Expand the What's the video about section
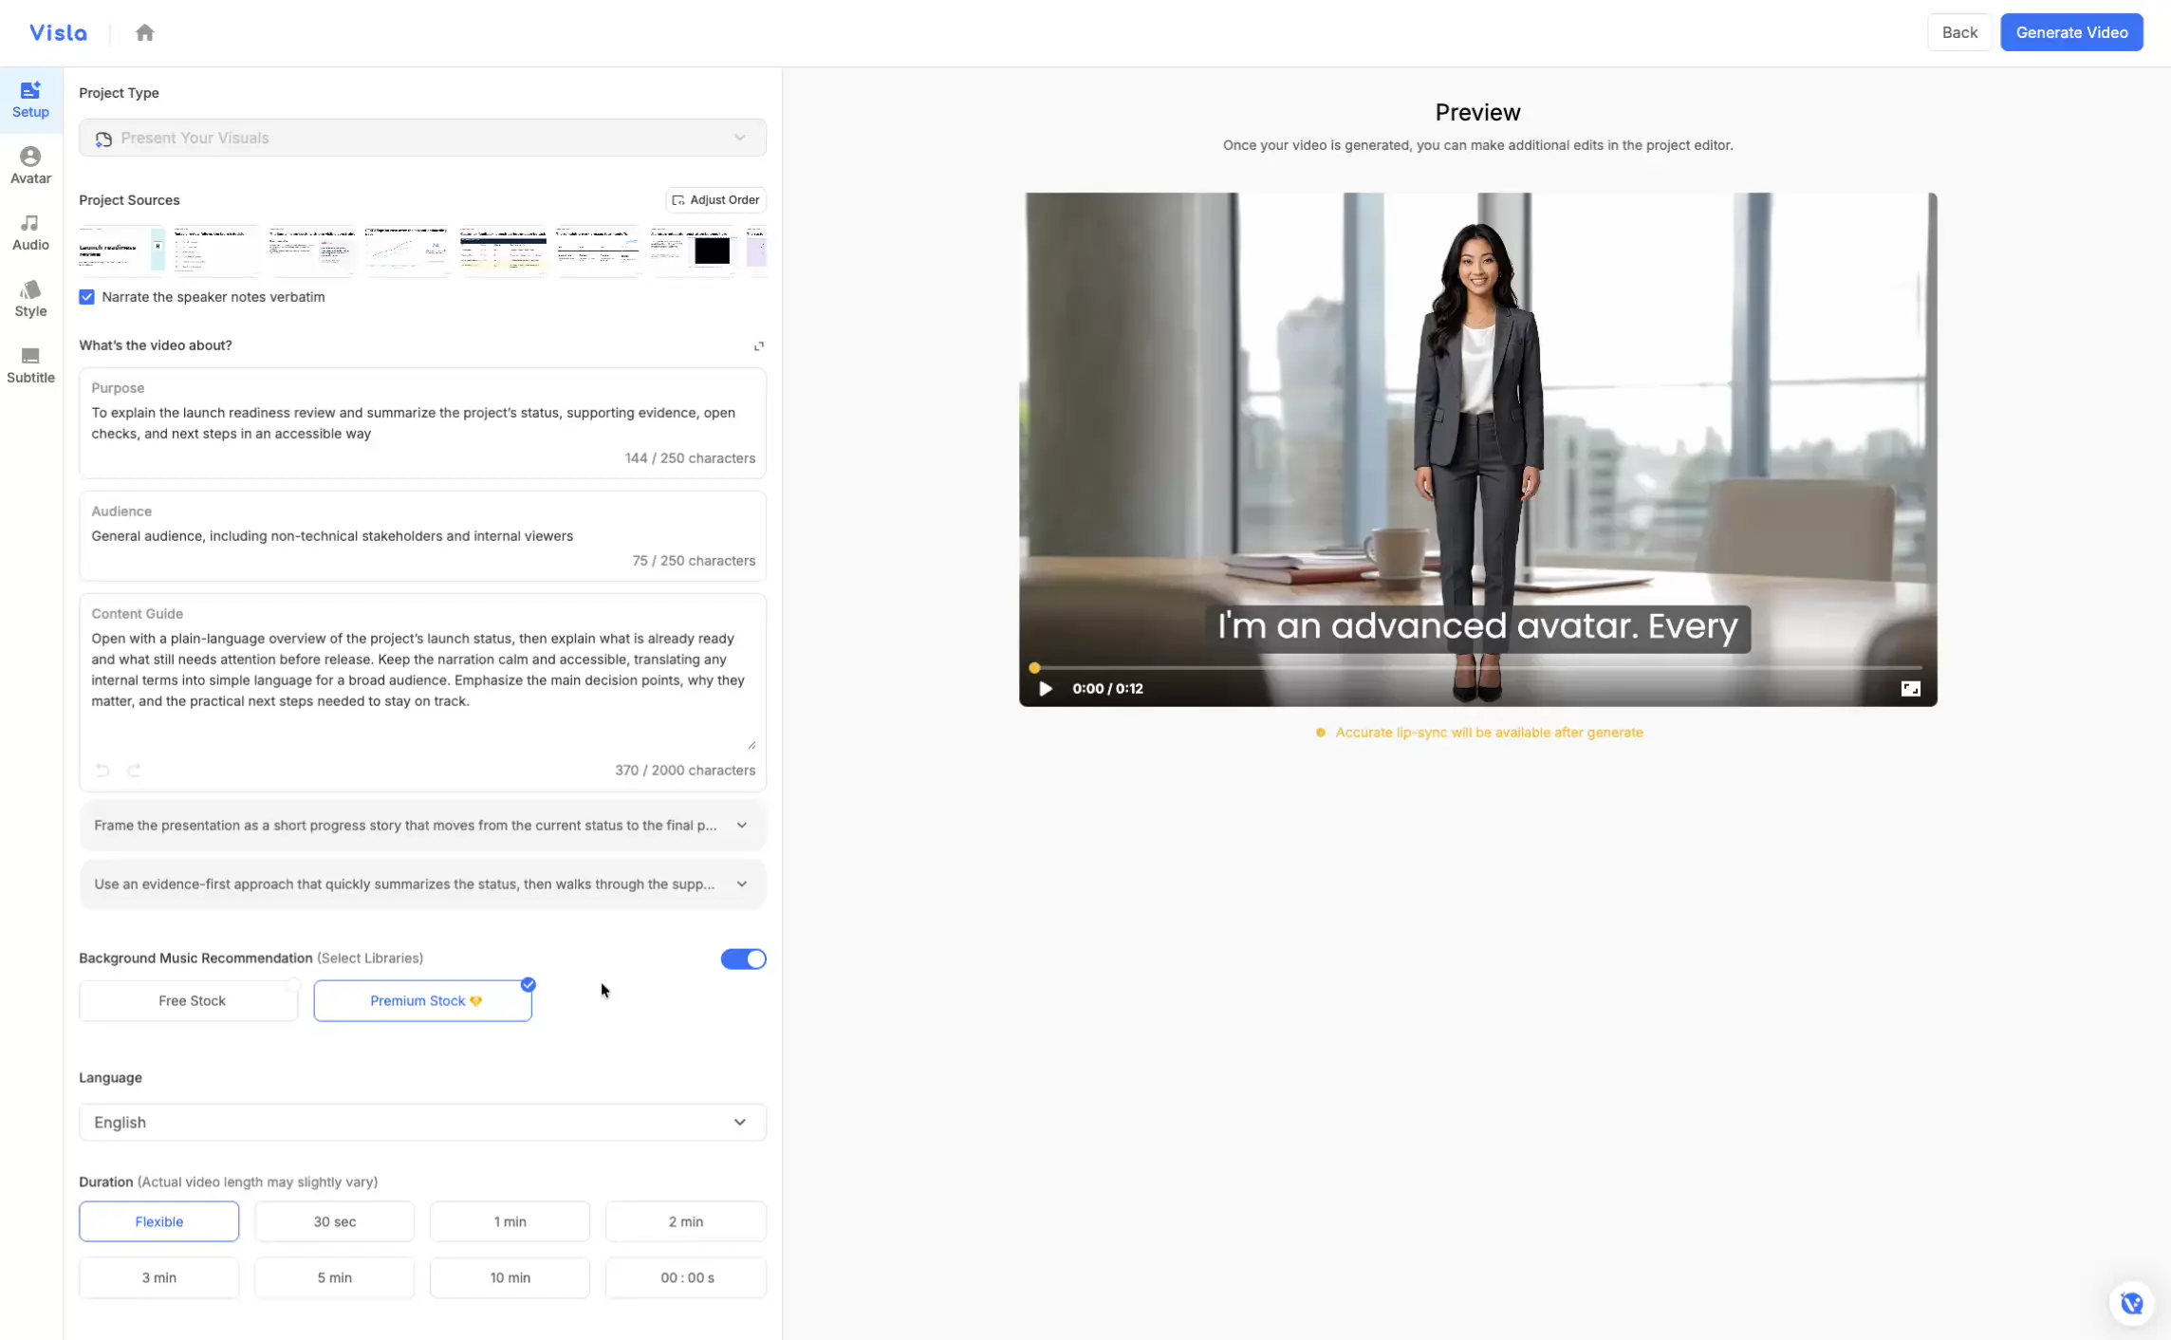Viewport: 2171px width, 1340px height. 759,345
